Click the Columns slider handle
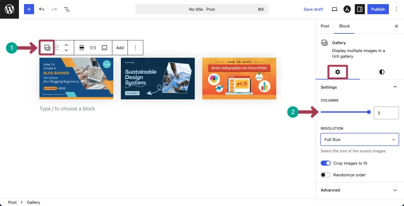The image size is (404, 206). pyautogui.click(x=369, y=112)
